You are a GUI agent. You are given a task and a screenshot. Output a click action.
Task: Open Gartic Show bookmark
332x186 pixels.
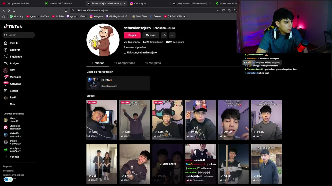pyautogui.click(x=140, y=16)
